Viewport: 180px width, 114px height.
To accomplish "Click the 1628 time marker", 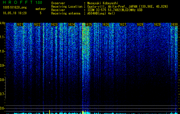I will [140, 25].
